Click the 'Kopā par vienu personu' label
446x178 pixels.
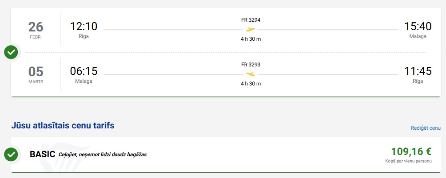408,161
